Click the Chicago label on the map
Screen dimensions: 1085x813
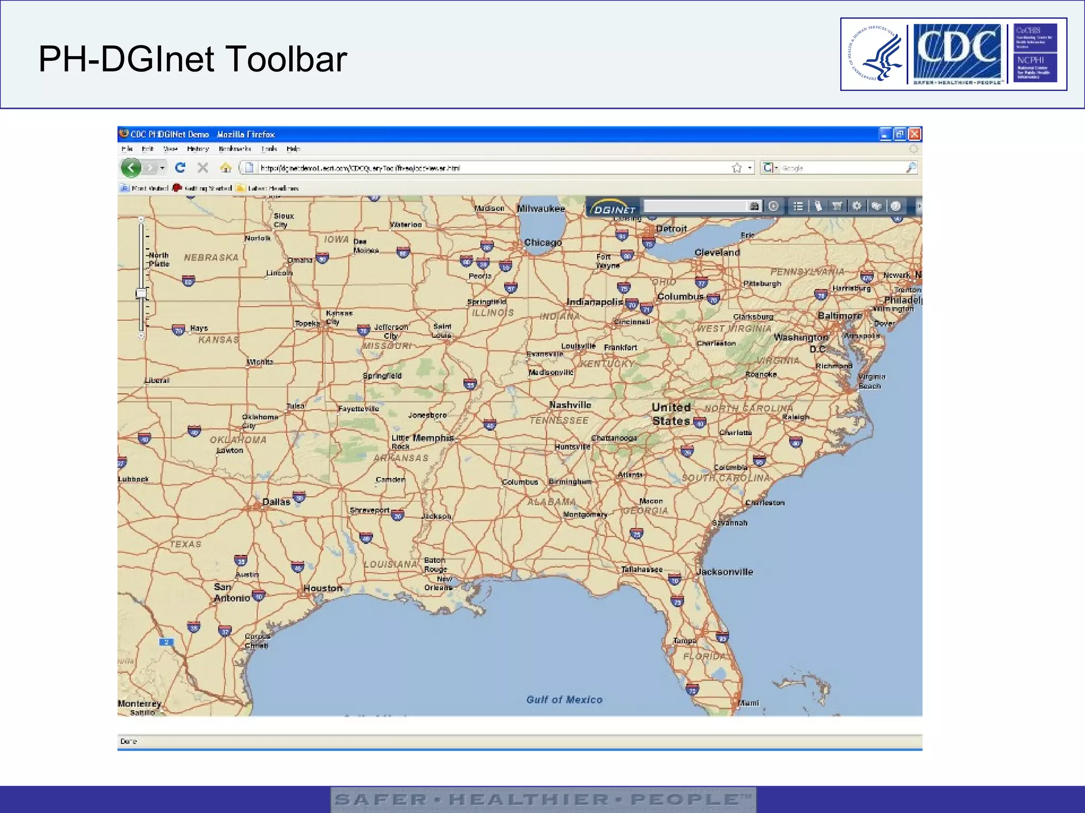coord(542,242)
